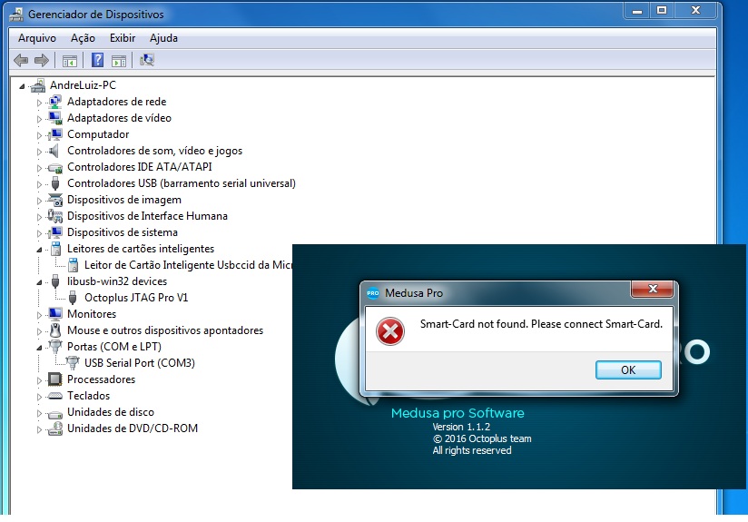Click the Adaptadores de rede network icon

[55, 102]
